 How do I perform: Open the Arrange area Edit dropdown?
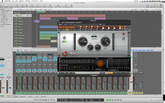point(27,10)
